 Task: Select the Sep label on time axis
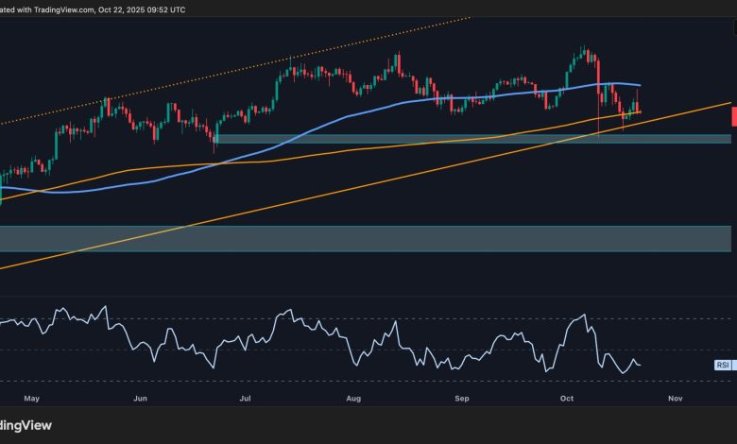[x=462, y=400]
